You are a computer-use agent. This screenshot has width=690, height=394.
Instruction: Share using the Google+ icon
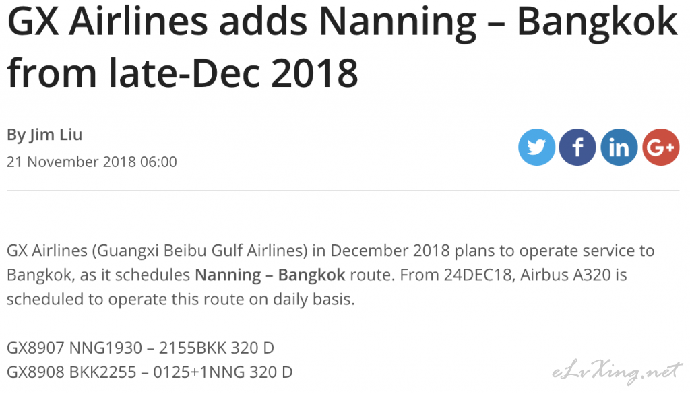661,147
